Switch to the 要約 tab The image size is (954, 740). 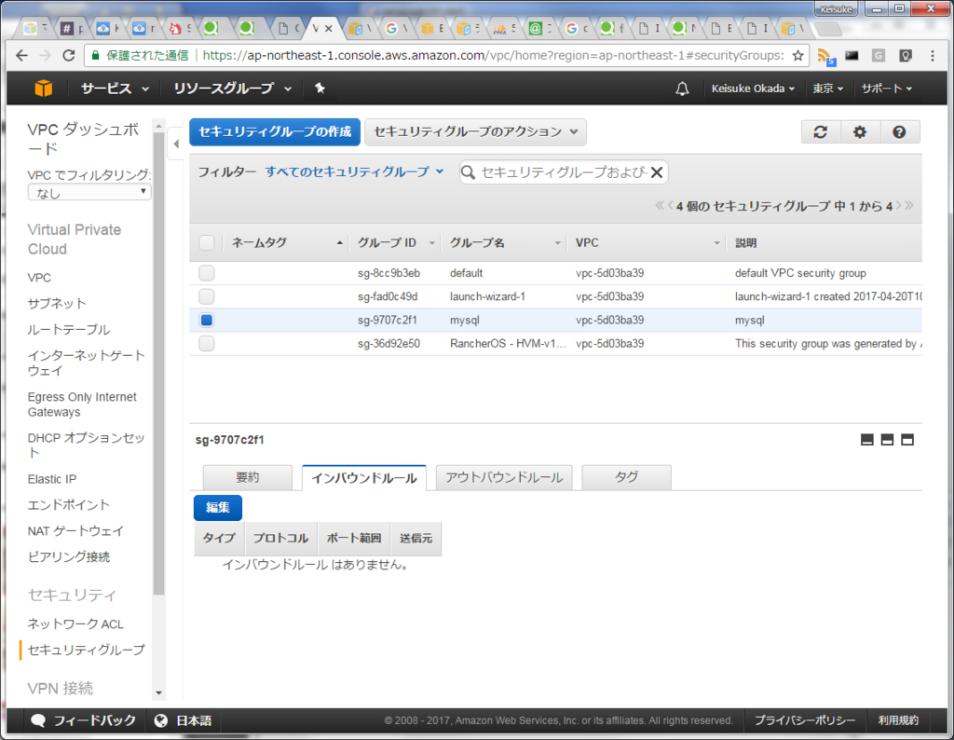[x=248, y=477]
